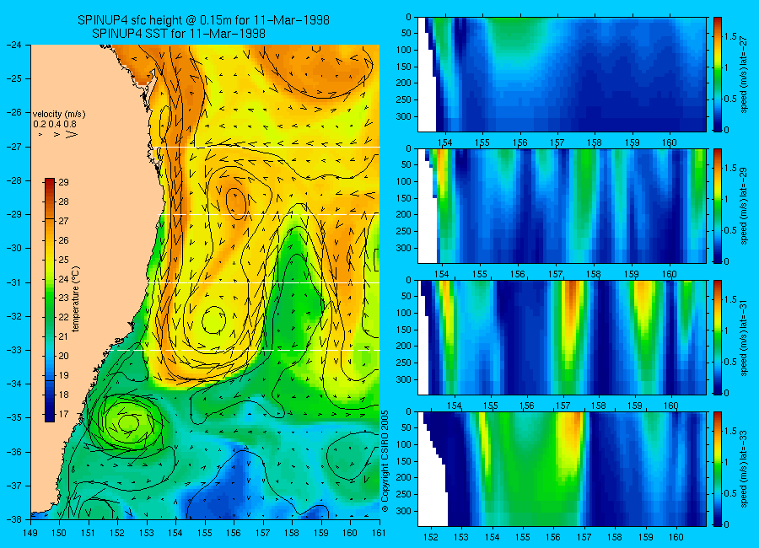Click the velocity scale values '0.2 0.4 0.8'
Image resolution: width=759 pixels, height=548 pixels.
[55, 125]
